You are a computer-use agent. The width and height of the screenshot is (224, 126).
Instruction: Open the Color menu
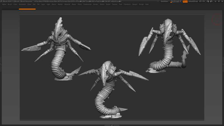pyautogui.click(x=15, y=4)
